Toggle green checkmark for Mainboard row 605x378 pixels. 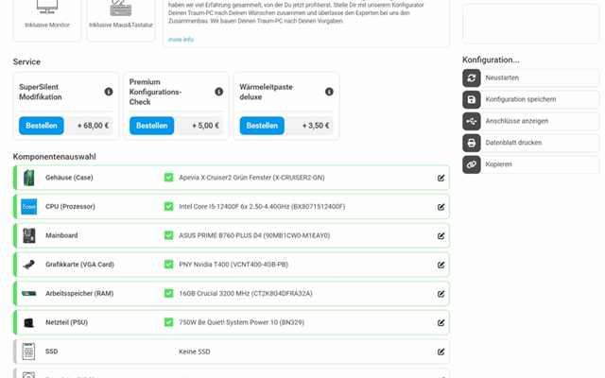[x=168, y=235]
